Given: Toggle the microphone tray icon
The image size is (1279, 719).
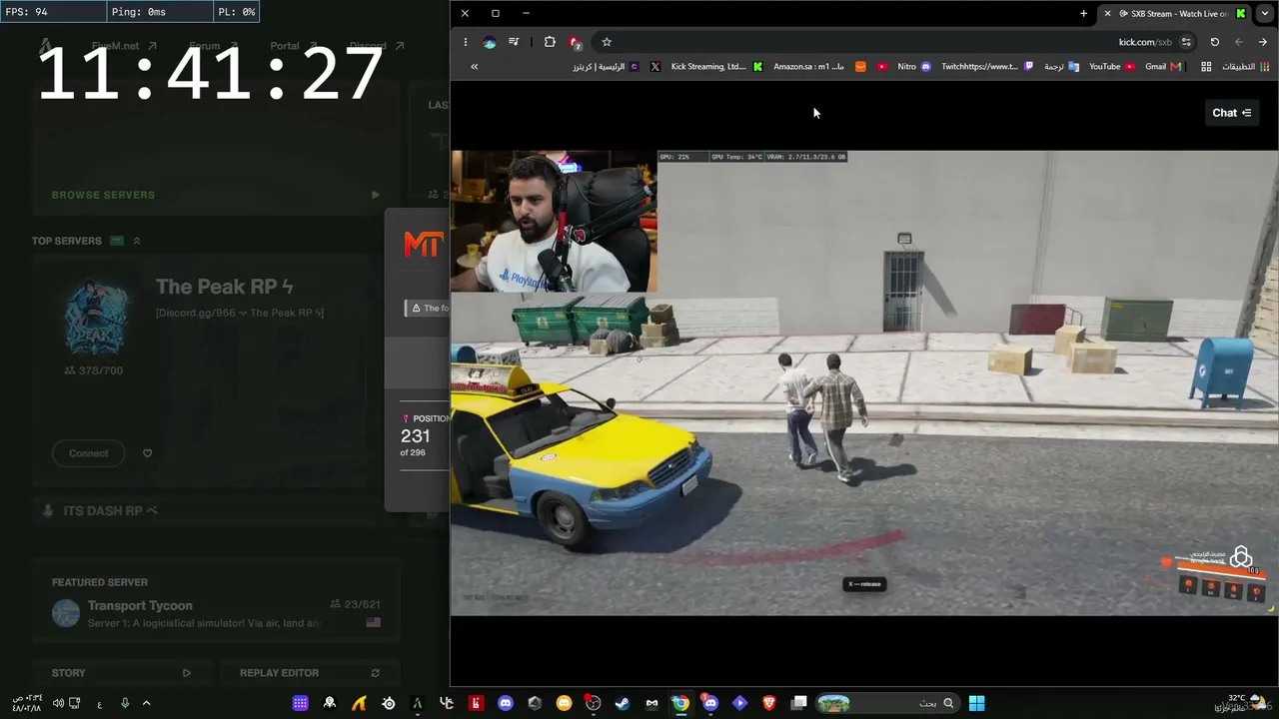Looking at the screenshot, I should click(125, 703).
